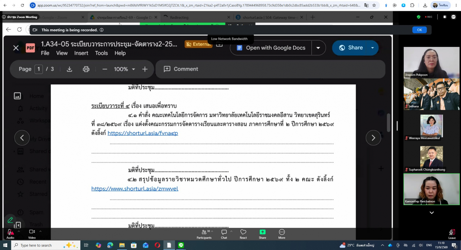461x250 pixels.
Task: Click the green Share screen button
Action: point(262,234)
